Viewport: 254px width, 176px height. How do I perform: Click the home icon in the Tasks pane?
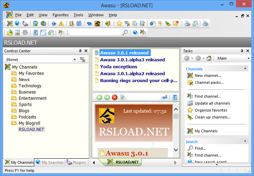tap(209, 58)
